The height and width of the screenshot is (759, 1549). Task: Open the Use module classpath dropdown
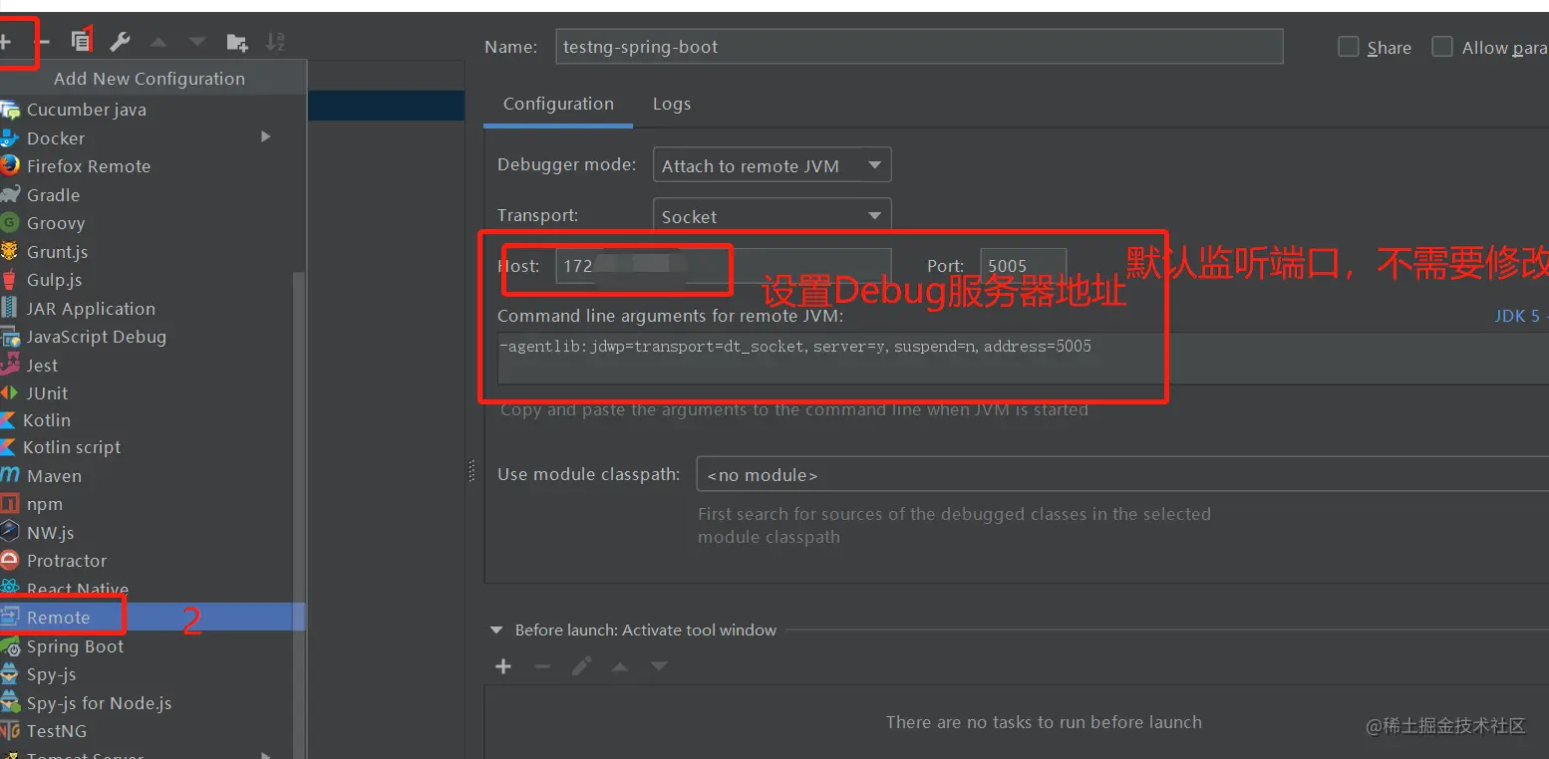[1122, 474]
